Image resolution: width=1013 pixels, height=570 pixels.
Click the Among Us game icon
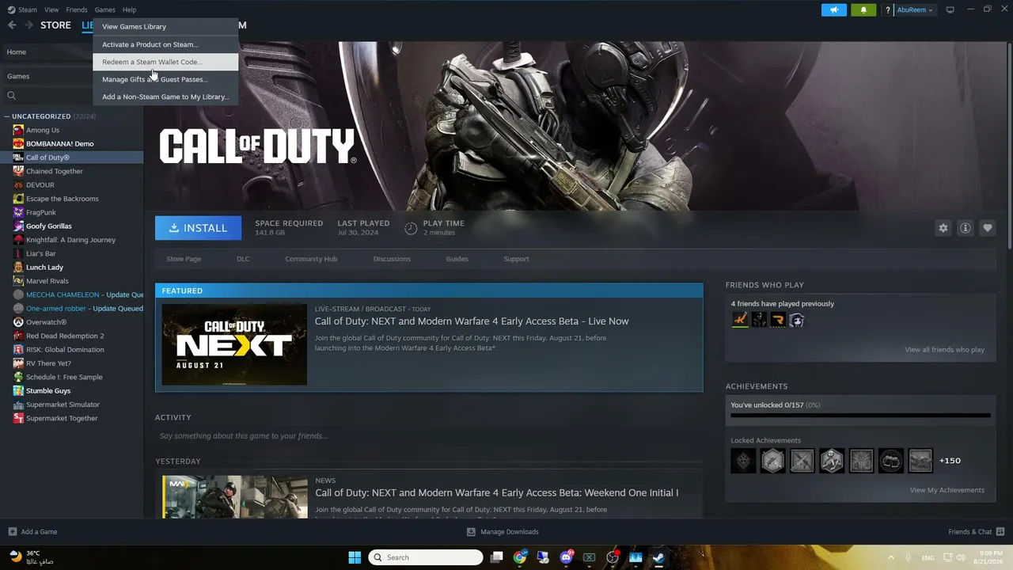pos(18,130)
